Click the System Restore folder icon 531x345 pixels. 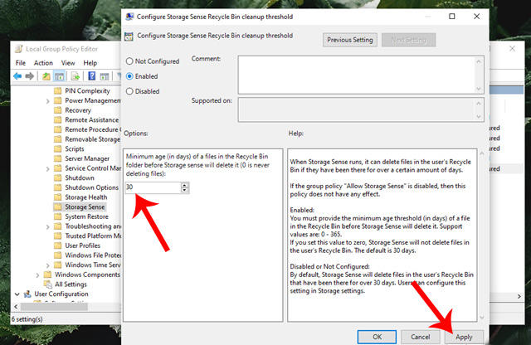pyautogui.click(x=58, y=216)
